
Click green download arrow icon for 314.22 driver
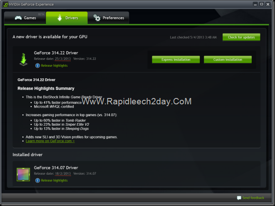24,59
